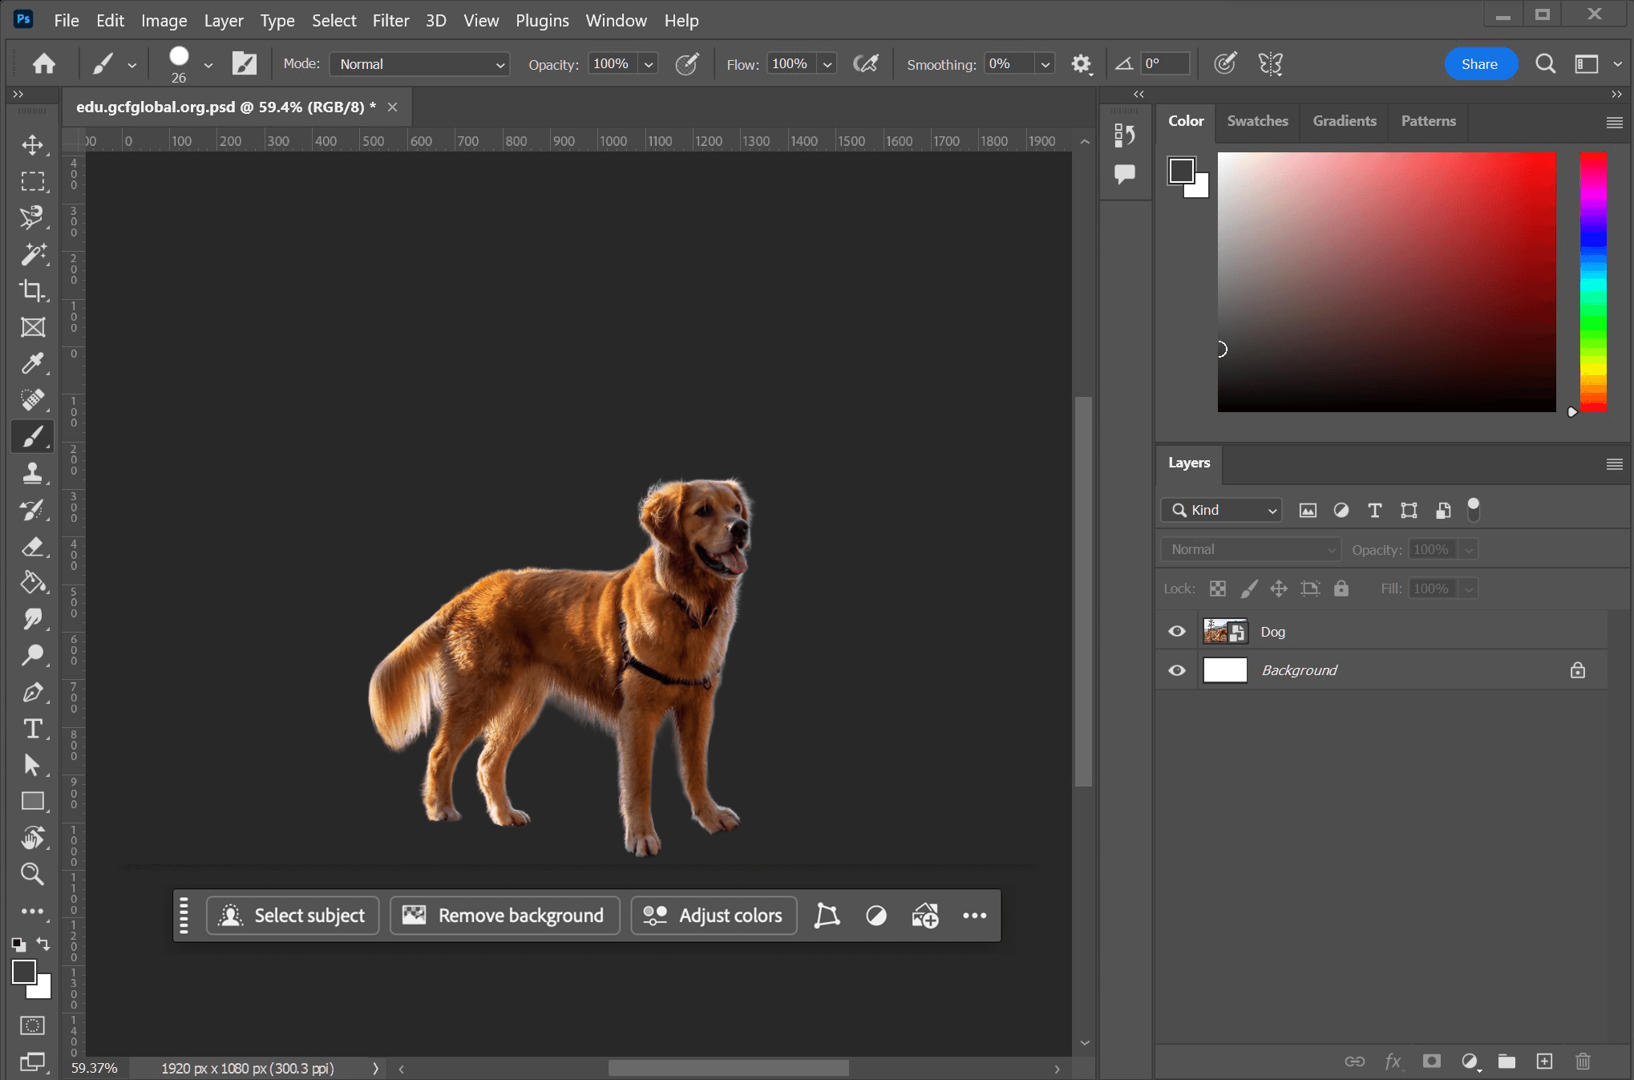This screenshot has height=1080, width=1634.
Task: Switch to the Swatches tab
Action: click(1257, 121)
